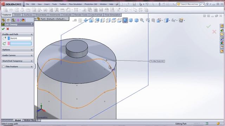Open the Edit menu

[33, 4]
